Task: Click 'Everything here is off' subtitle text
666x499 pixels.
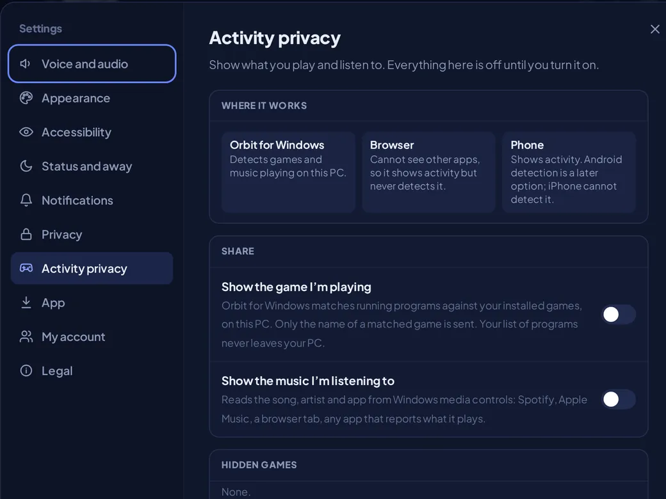Action: tap(492, 65)
